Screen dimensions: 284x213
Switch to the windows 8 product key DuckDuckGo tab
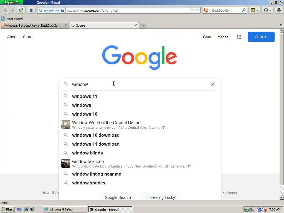(x=32, y=25)
